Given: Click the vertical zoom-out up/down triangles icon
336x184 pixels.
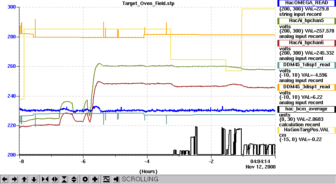Looking at the screenshot, I should [x=74, y=179].
